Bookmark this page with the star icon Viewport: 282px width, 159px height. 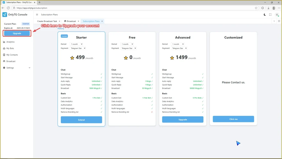[256, 8]
